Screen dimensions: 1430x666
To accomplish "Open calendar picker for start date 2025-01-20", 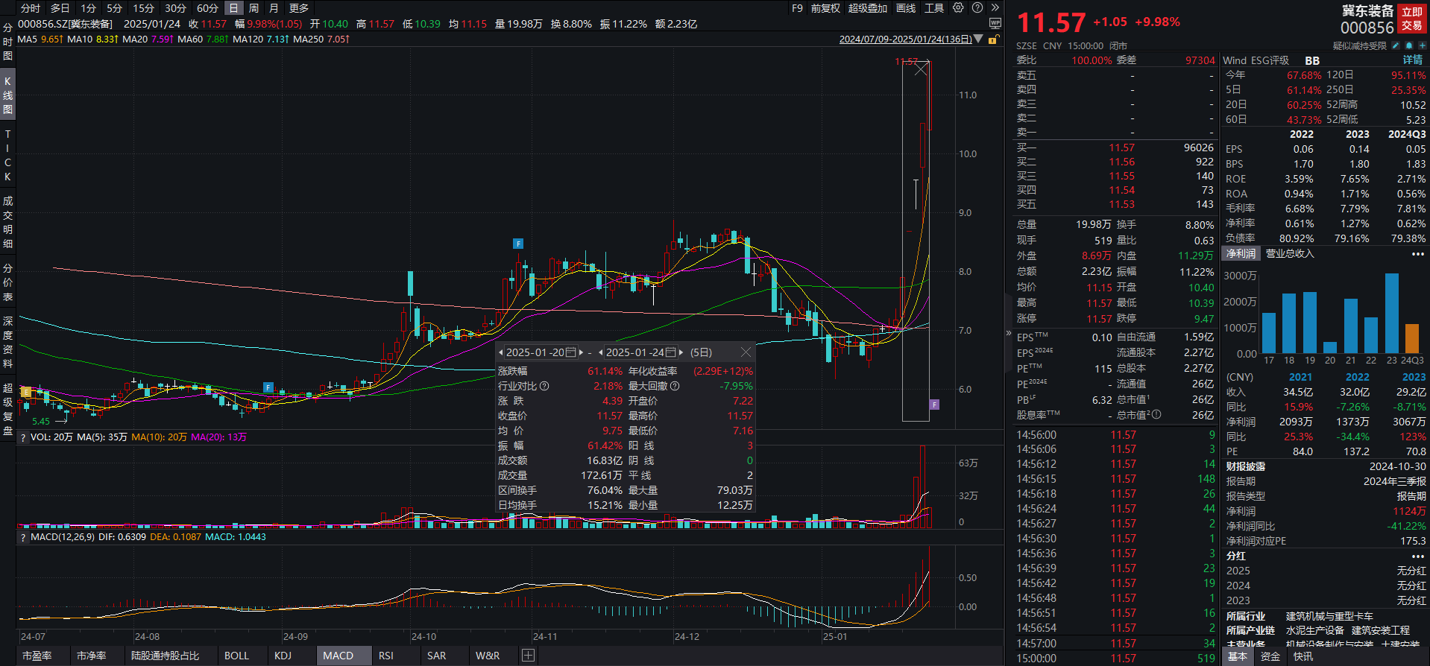I will (x=571, y=352).
